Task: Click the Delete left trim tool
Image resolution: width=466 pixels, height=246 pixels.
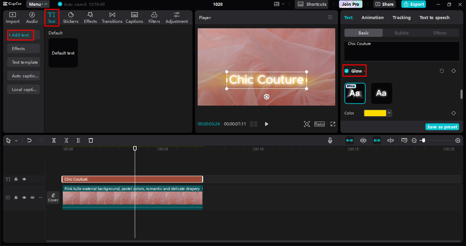Action: (66, 140)
